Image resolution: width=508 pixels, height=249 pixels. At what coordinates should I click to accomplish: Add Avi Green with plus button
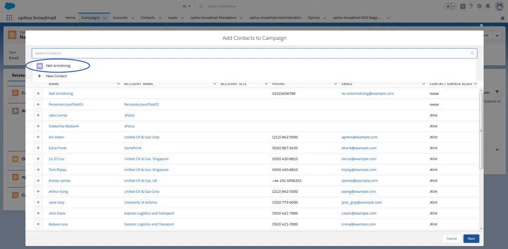[38, 137]
